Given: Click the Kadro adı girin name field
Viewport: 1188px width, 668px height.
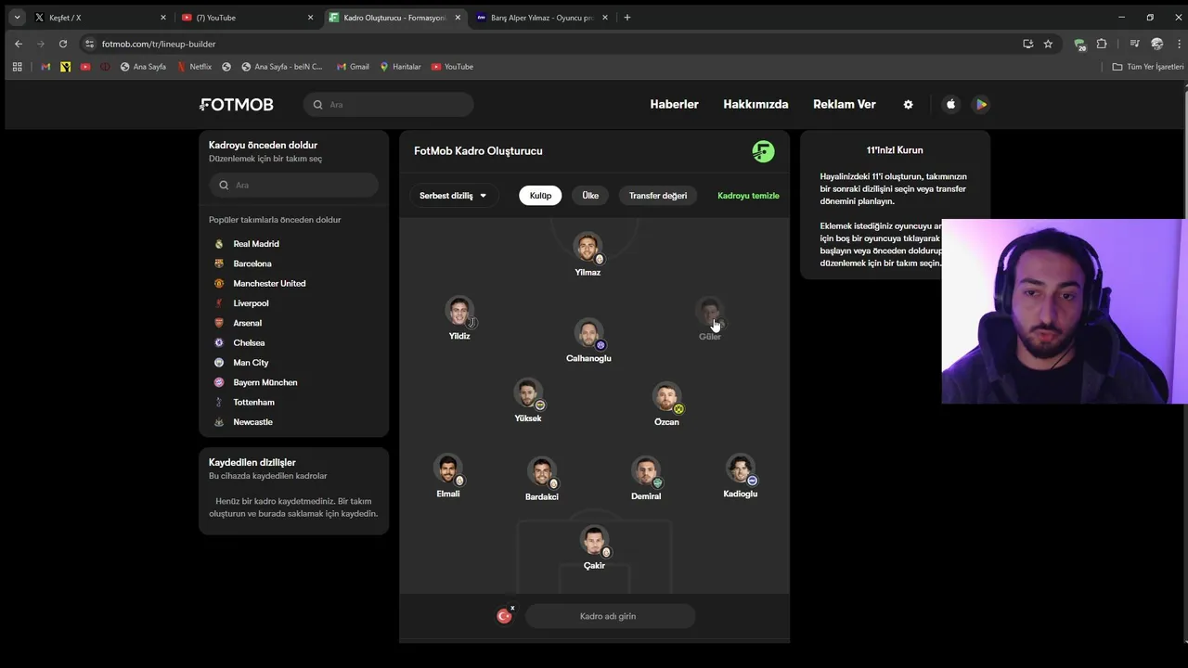Looking at the screenshot, I should click(x=610, y=616).
